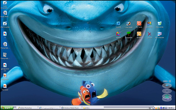The width and height of the screenshot is (176, 110).
Task: Click the orange circle tray icon
Action: [156, 108]
